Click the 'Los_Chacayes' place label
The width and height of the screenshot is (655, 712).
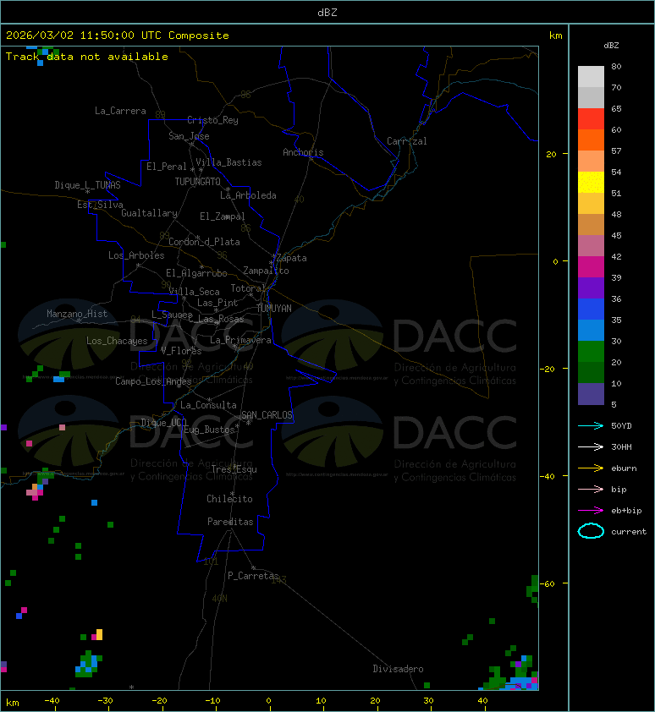117,341
